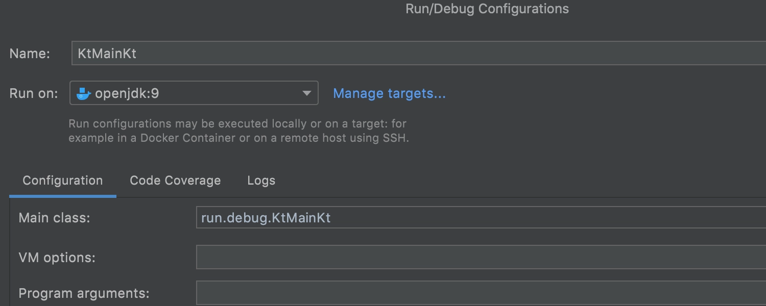This screenshot has height=306, width=766.
Task: Click the hint text about Docker Container targets
Action: pos(238,131)
